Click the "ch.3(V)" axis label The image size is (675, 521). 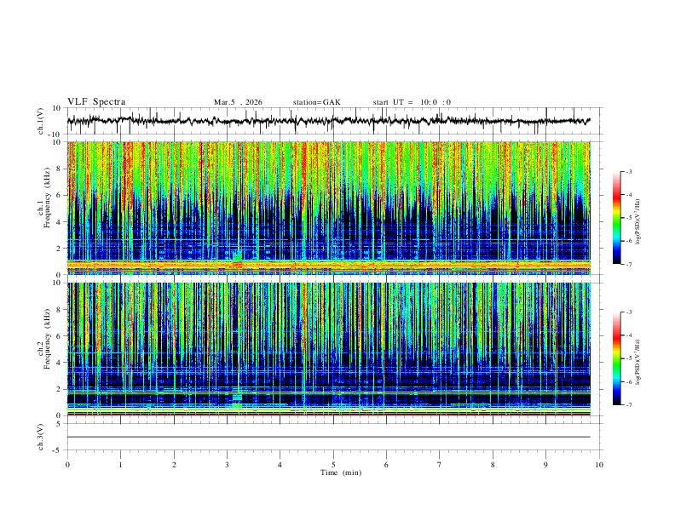[x=41, y=437]
